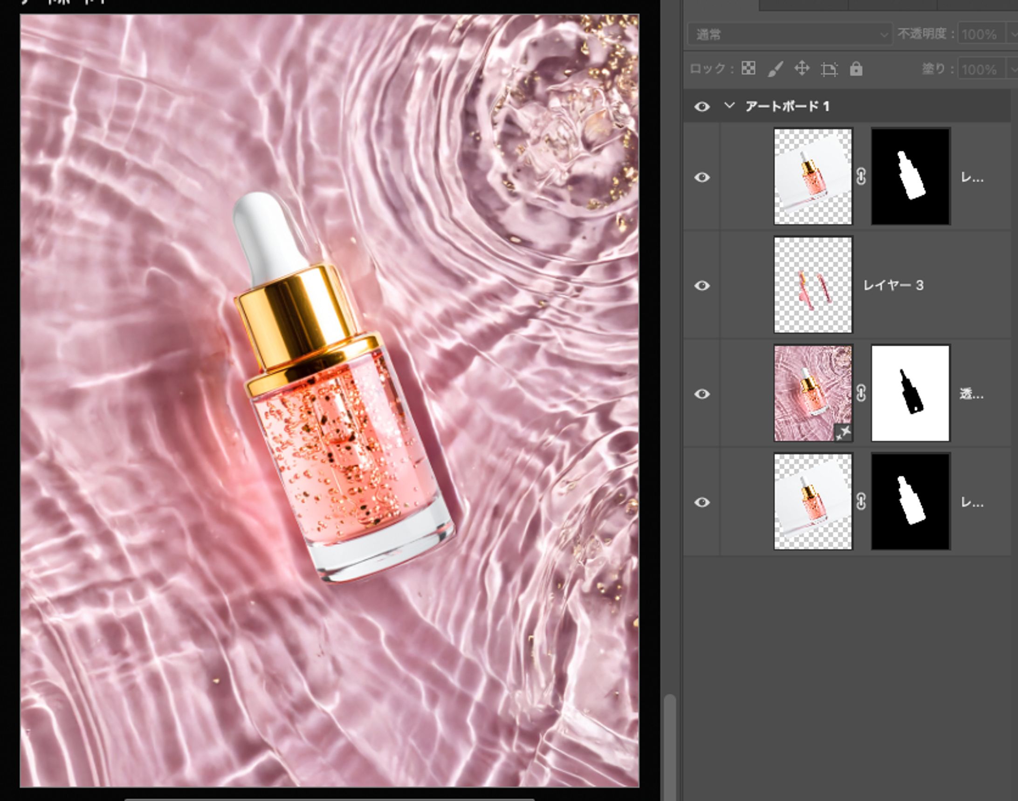The width and height of the screenshot is (1018, 801).
Task: Select the pink water thumbnail of 透... layer
Action: 813,393
